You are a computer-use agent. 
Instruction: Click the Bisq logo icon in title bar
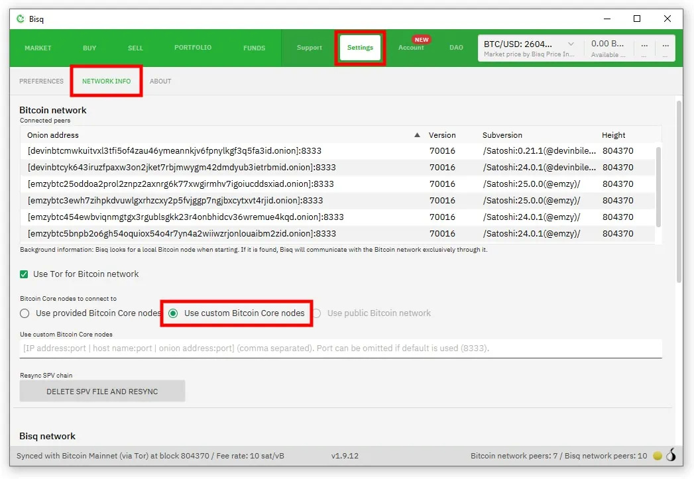click(x=21, y=19)
